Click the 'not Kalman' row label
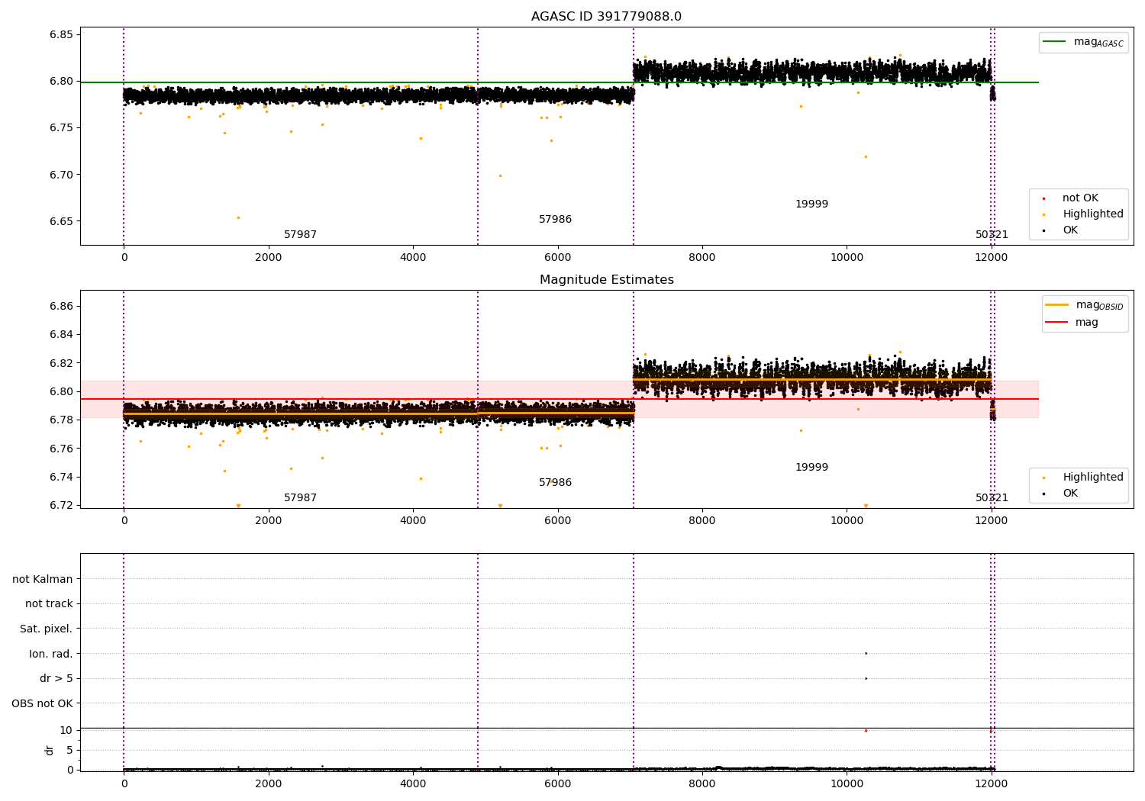The width and height of the screenshot is (1145, 801). [43, 580]
